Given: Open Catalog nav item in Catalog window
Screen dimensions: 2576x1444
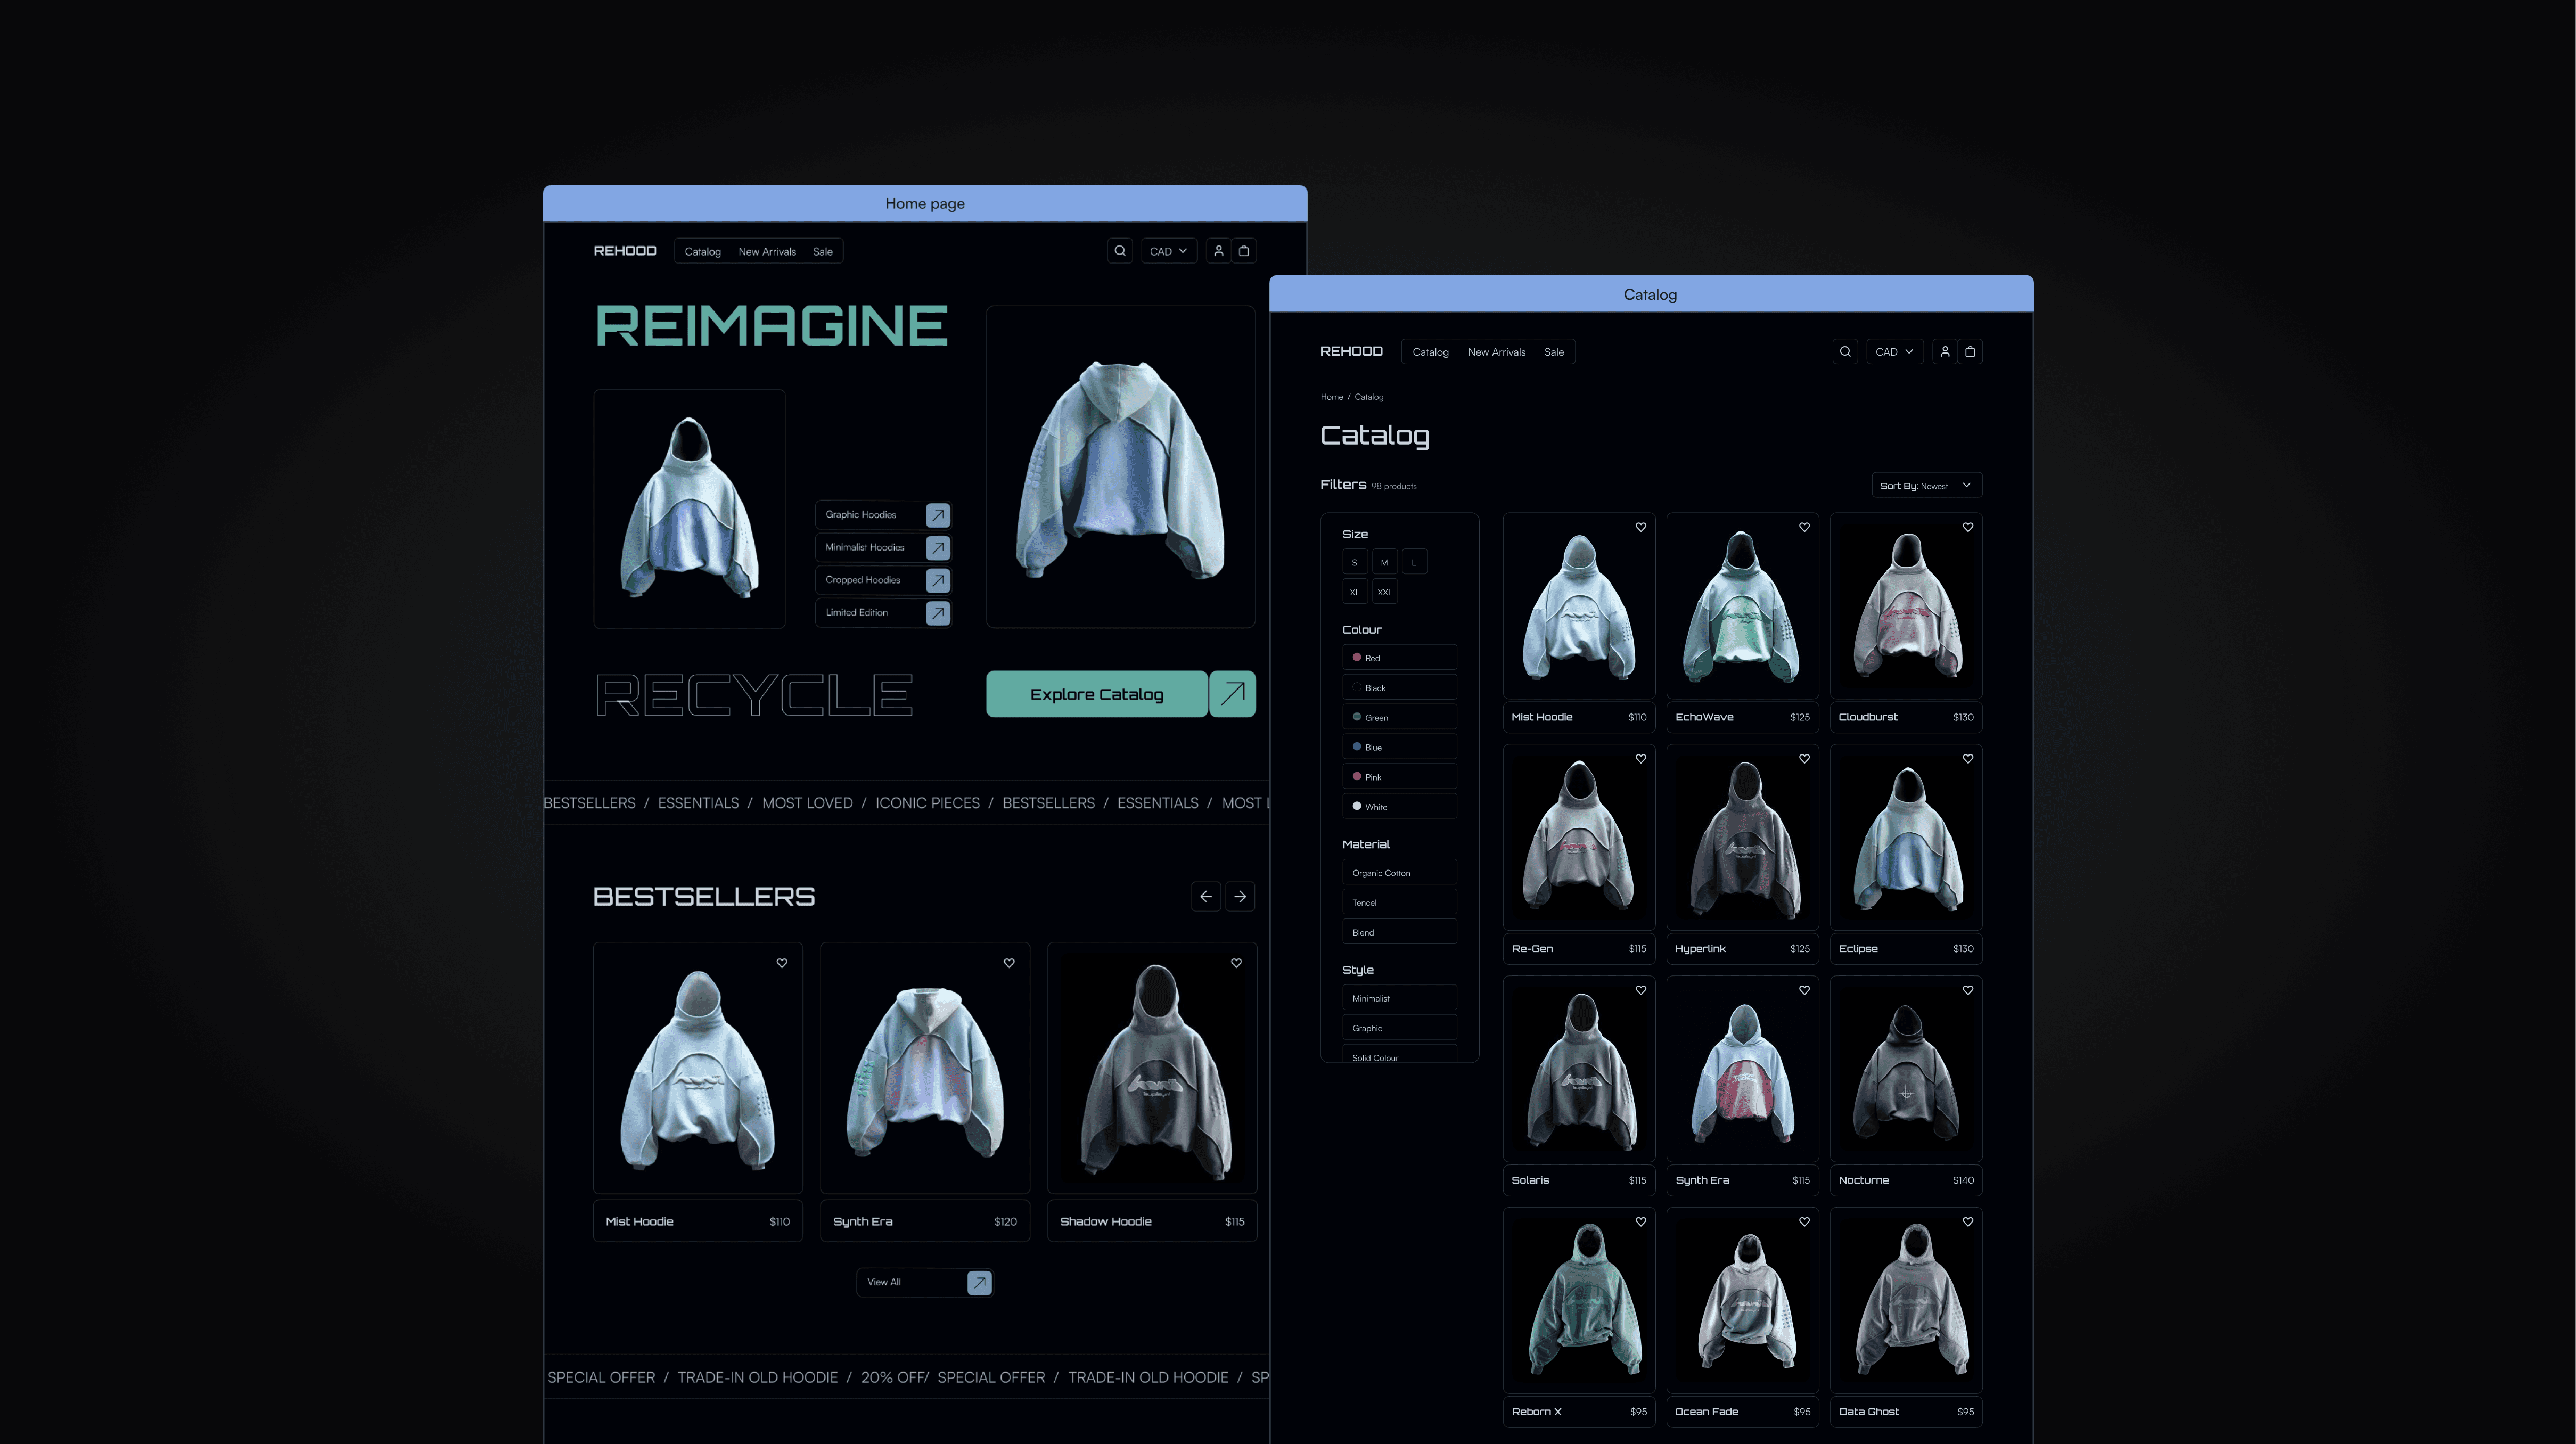Looking at the screenshot, I should [1430, 352].
